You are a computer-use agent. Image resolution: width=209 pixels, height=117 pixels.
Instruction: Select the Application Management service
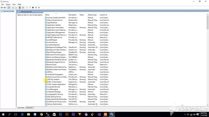[56, 32]
